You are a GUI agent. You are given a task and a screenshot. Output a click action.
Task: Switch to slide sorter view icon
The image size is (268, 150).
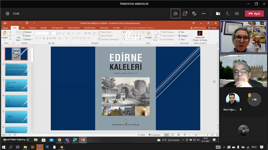(173, 135)
